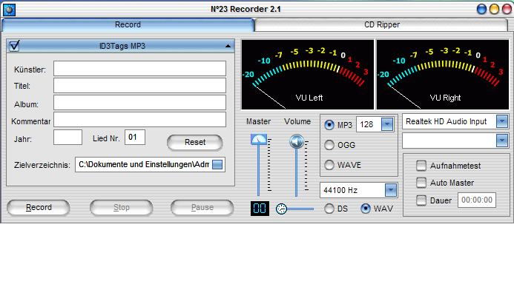Image resolution: width=514 pixels, height=284 pixels.
Task: Click the clock timer icon
Action: (x=281, y=209)
